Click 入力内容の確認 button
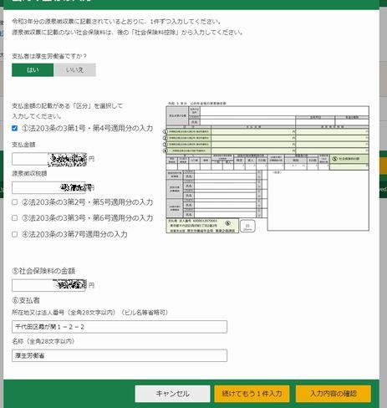Image resolution: width=387 pixels, height=408 pixels. (334, 394)
